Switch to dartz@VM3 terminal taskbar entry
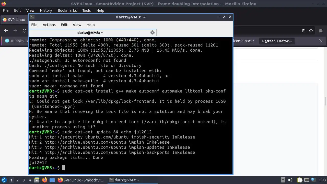Viewport: 327px width, 184px height. [132, 180]
